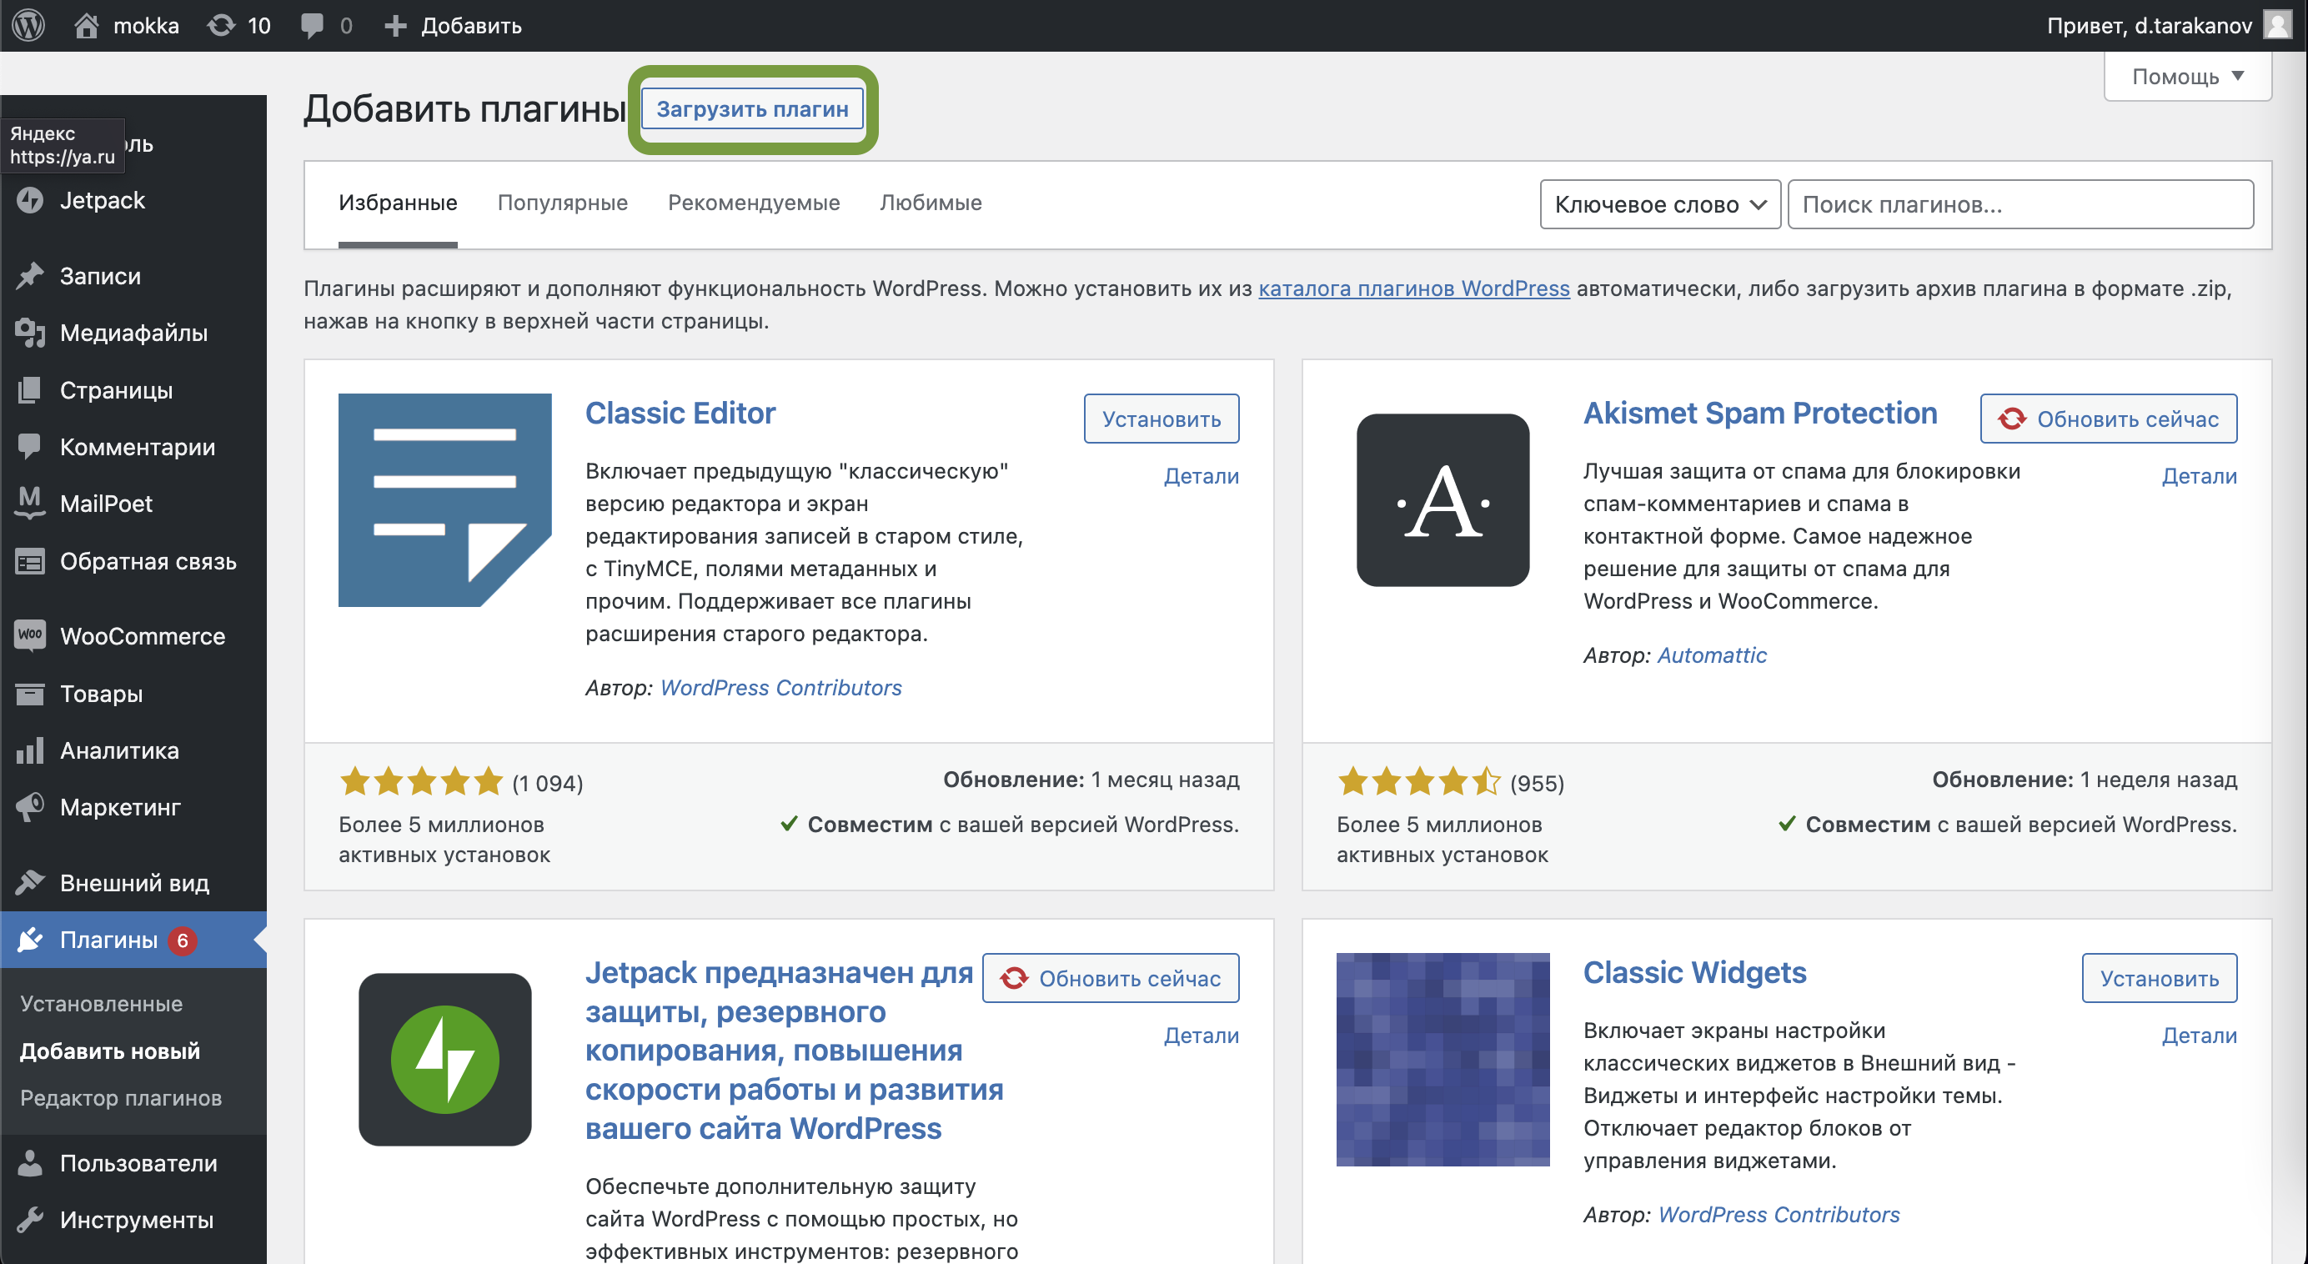Update Akismet Spam Protection now
Image resolution: width=2308 pixels, height=1264 pixels.
click(2108, 419)
